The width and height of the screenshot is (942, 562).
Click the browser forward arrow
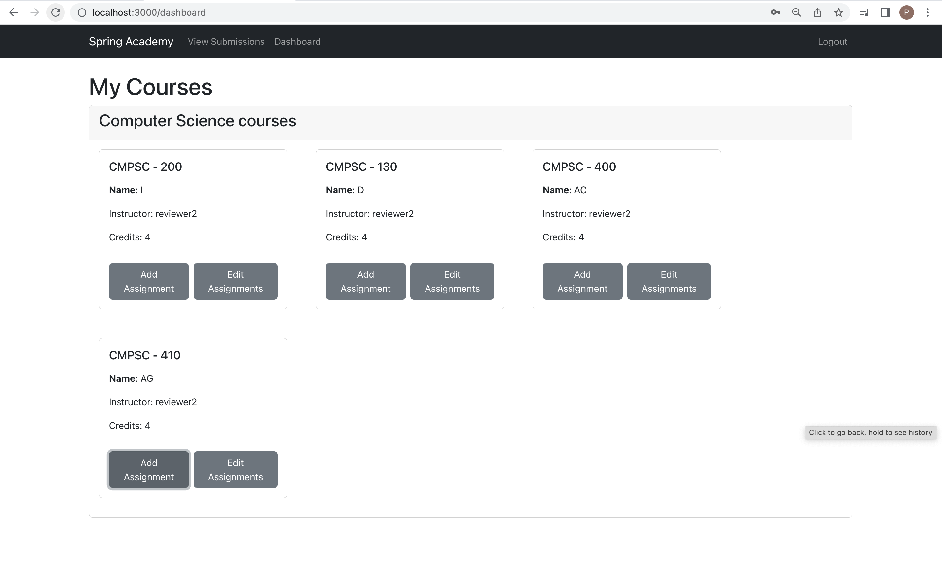(x=35, y=12)
